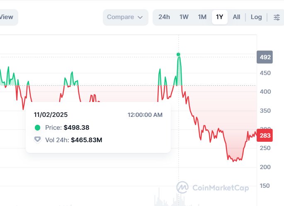Show the All time range

[236, 17]
